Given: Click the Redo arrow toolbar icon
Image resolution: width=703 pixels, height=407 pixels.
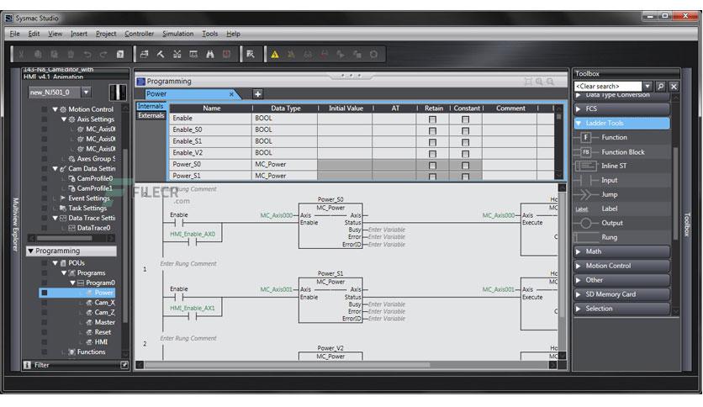Looking at the screenshot, I should (103, 54).
